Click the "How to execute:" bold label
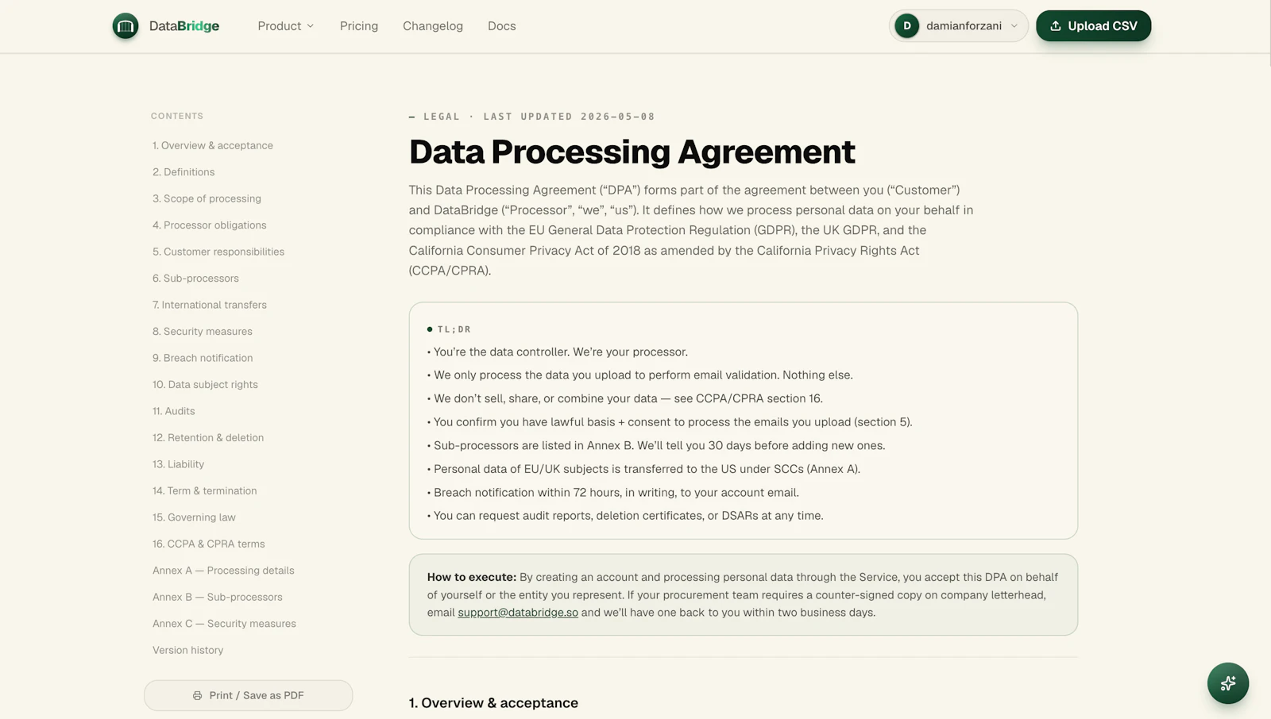This screenshot has height=719, width=1271. click(472, 578)
